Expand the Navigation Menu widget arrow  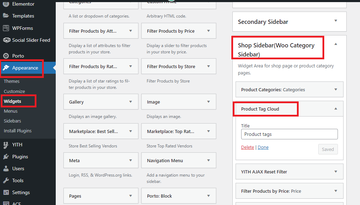tap(209, 160)
